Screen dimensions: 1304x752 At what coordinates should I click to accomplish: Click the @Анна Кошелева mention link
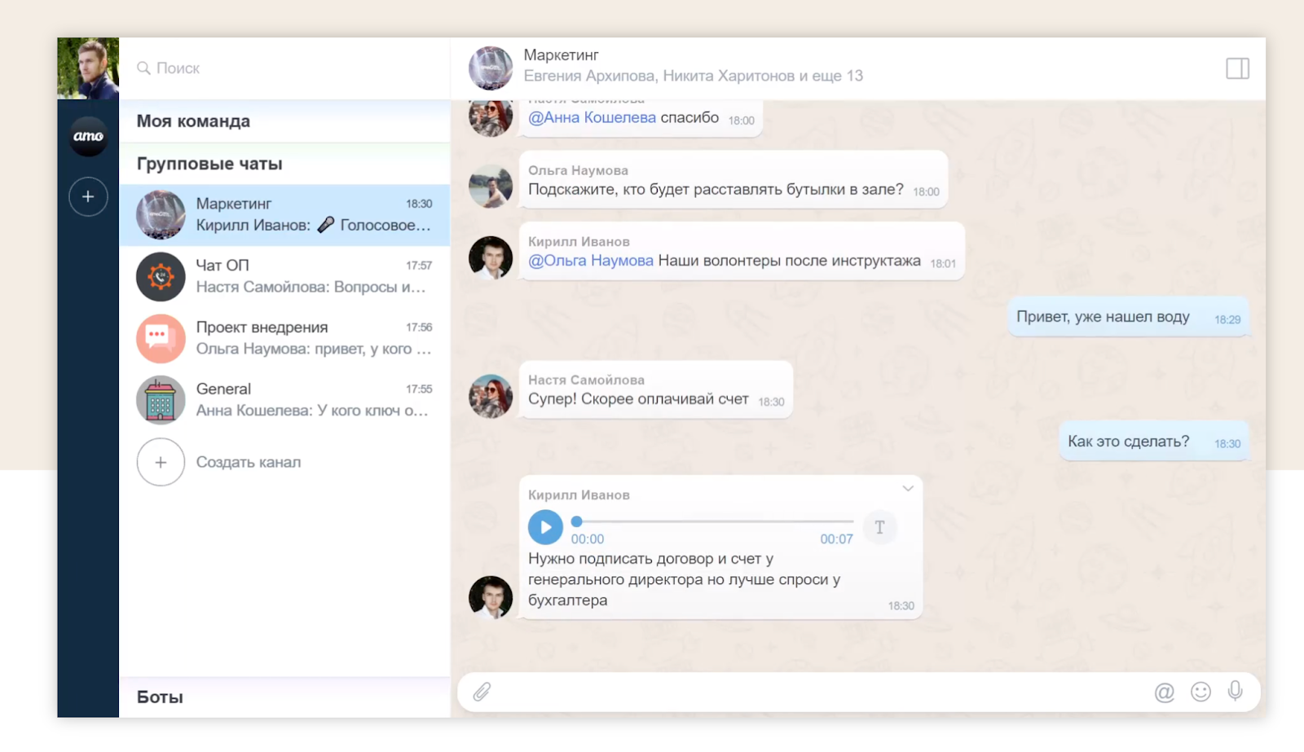tap(593, 117)
